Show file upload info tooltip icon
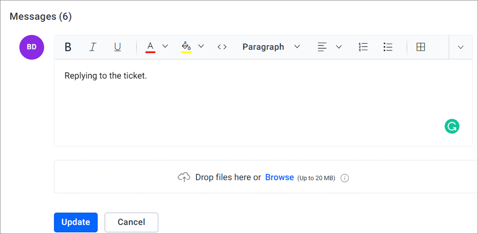The width and height of the screenshot is (478, 234). coord(345,178)
